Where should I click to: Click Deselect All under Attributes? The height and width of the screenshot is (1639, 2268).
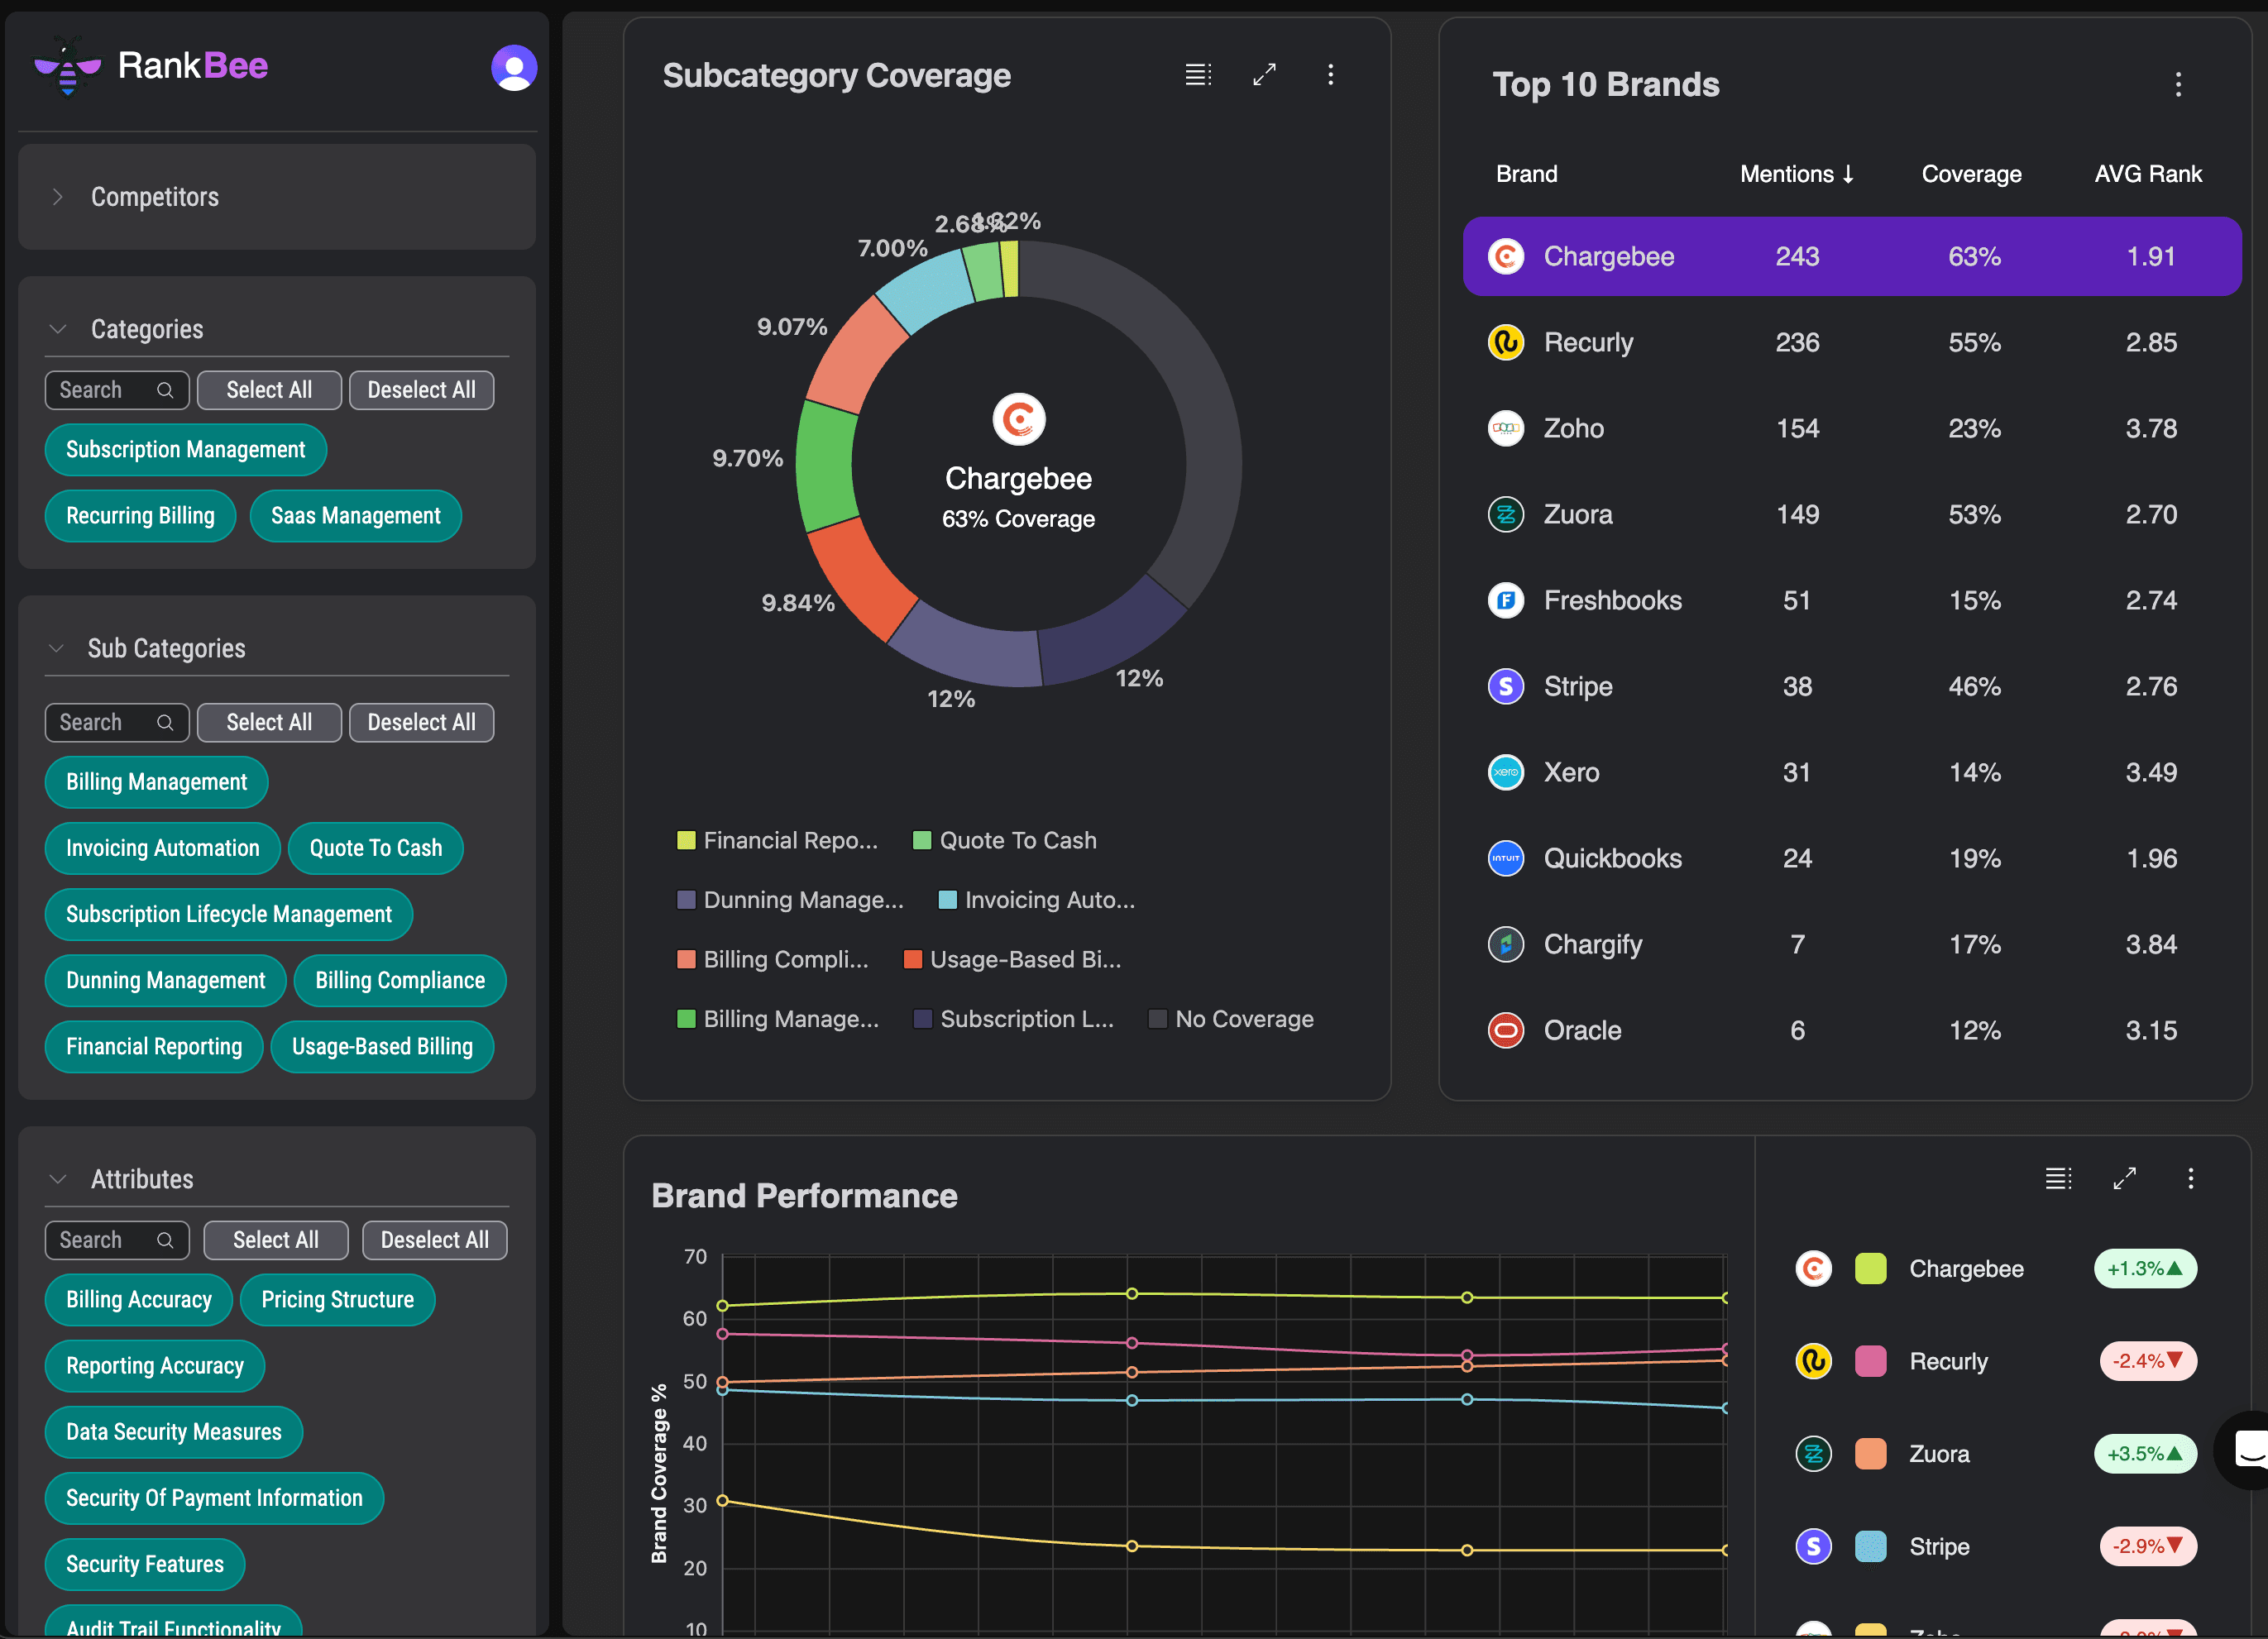[x=434, y=1240]
